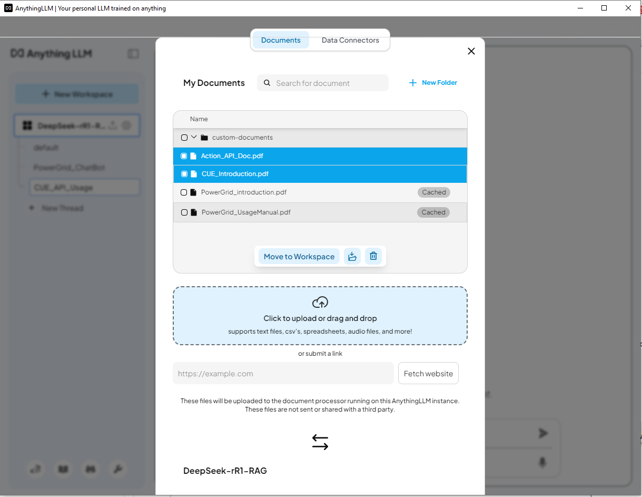Uncheck the Action_API_Doc.pdf checkbox
The width and height of the screenshot is (642, 497).
tap(184, 156)
